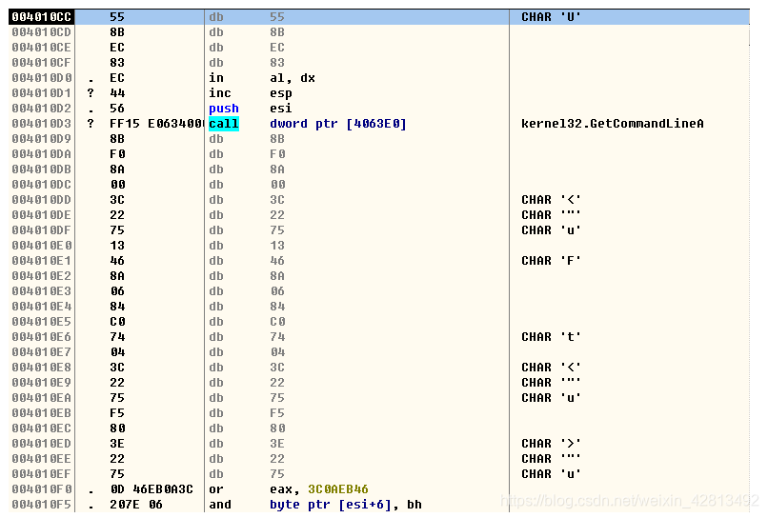Viewport: 768px width, 518px height.
Task: Click the address 004010D2
Action: [x=42, y=109]
